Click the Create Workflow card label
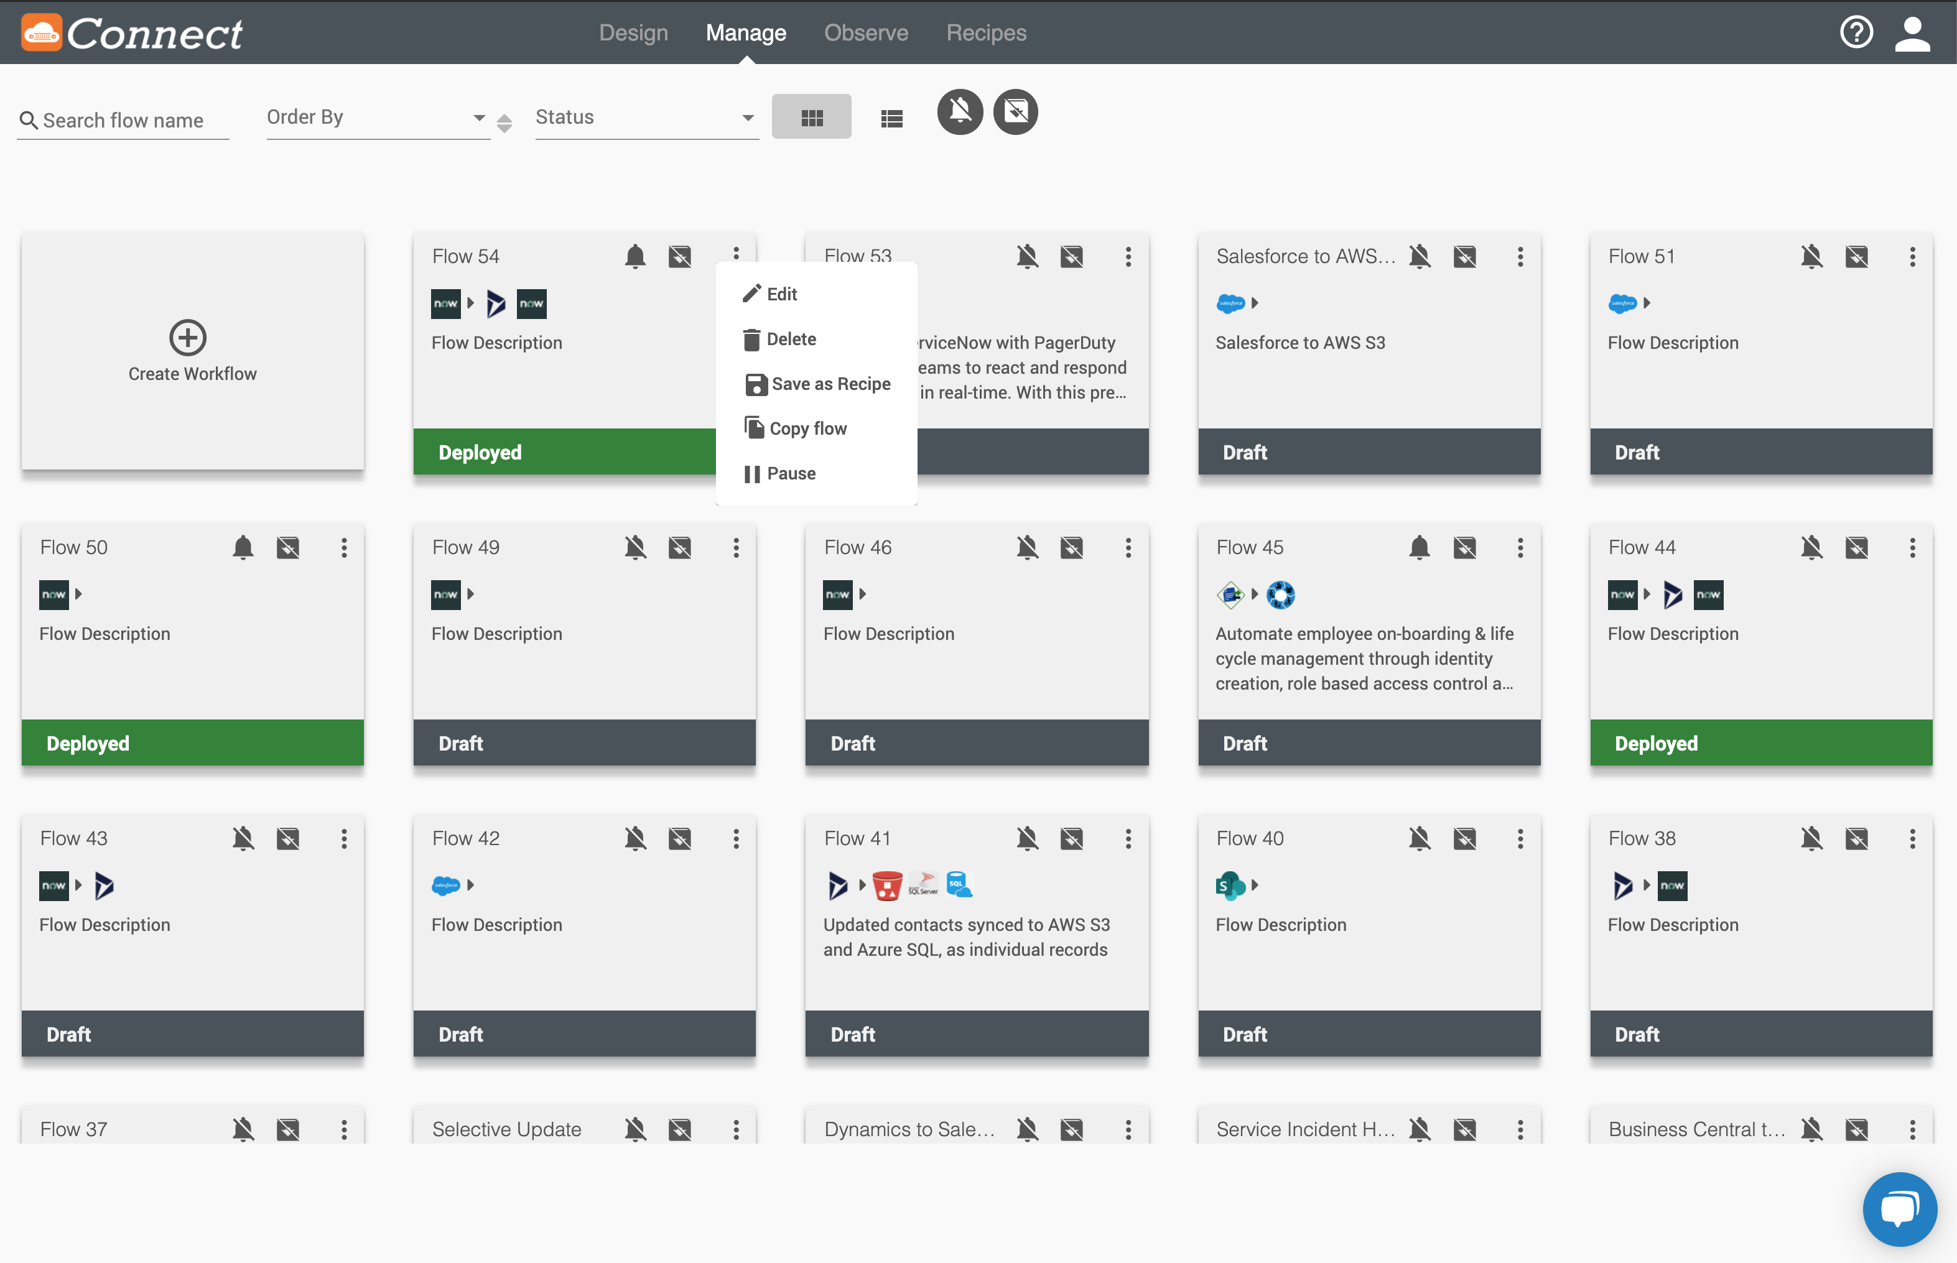This screenshot has width=1957, height=1263. point(192,374)
